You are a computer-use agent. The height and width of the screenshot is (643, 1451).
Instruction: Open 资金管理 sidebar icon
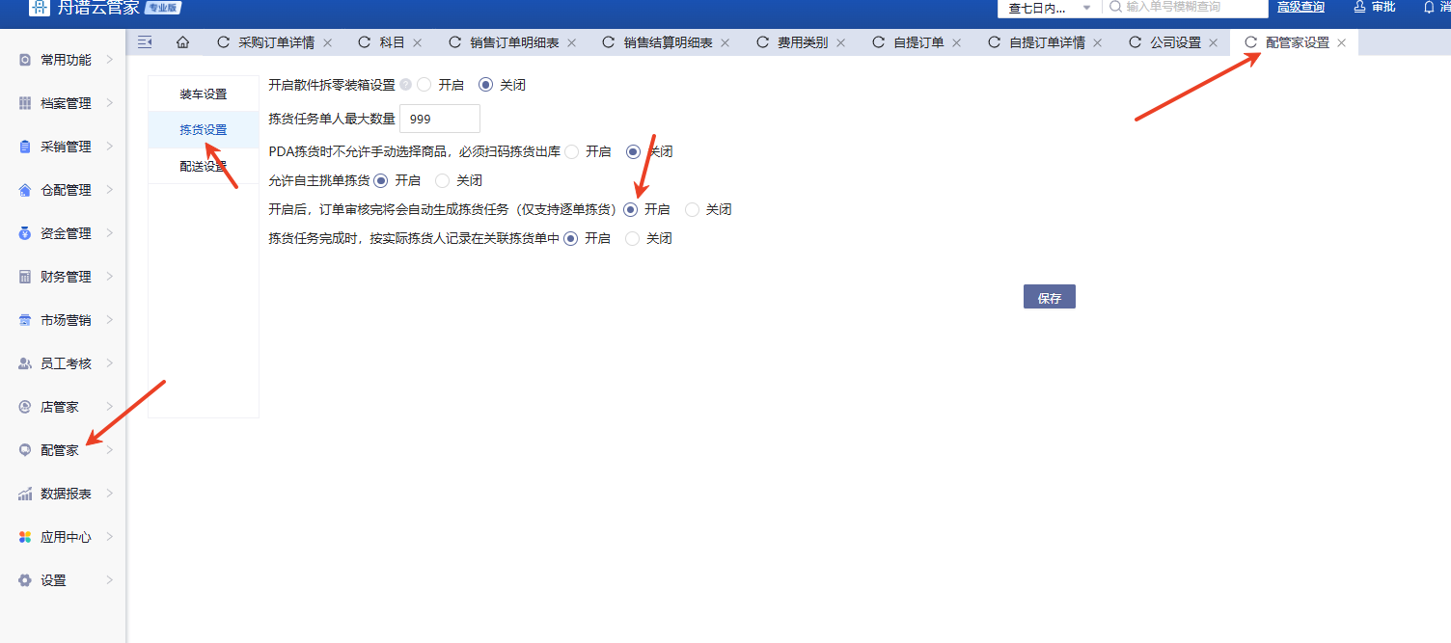tap(25, 233)
